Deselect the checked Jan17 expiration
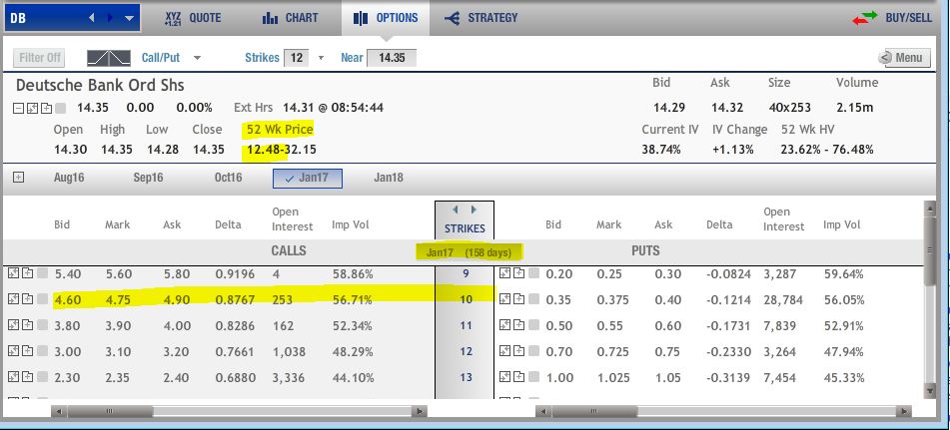This screenshot has height=430, width=950. pos(308,179)
